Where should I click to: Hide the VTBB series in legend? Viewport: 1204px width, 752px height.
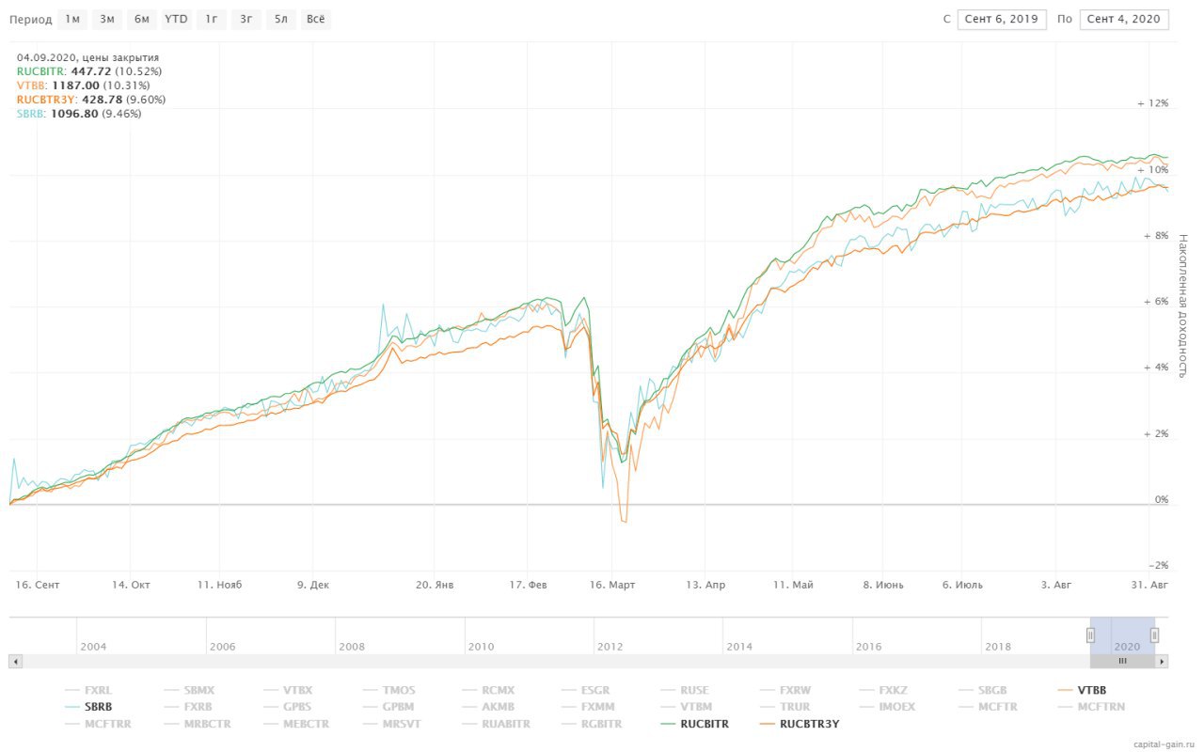(x=1083, y=690)
